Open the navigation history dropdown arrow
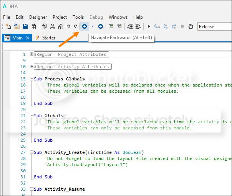This screenshot has width=232, height=196. pos(93,26)
